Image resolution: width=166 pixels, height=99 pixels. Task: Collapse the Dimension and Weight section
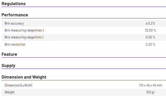click(x=24, y=77)
